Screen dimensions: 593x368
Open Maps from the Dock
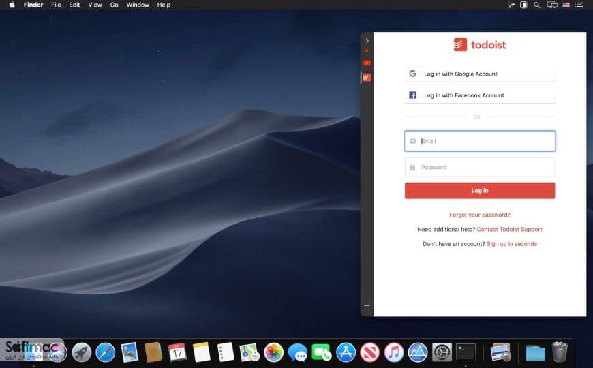[x=249, y=352]
